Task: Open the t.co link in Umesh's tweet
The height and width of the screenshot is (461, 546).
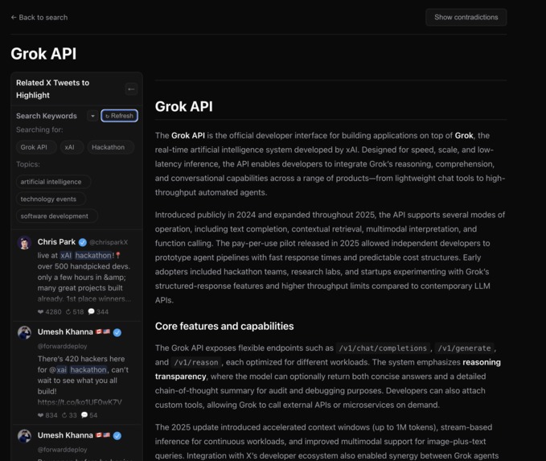Action: [80, 402]
